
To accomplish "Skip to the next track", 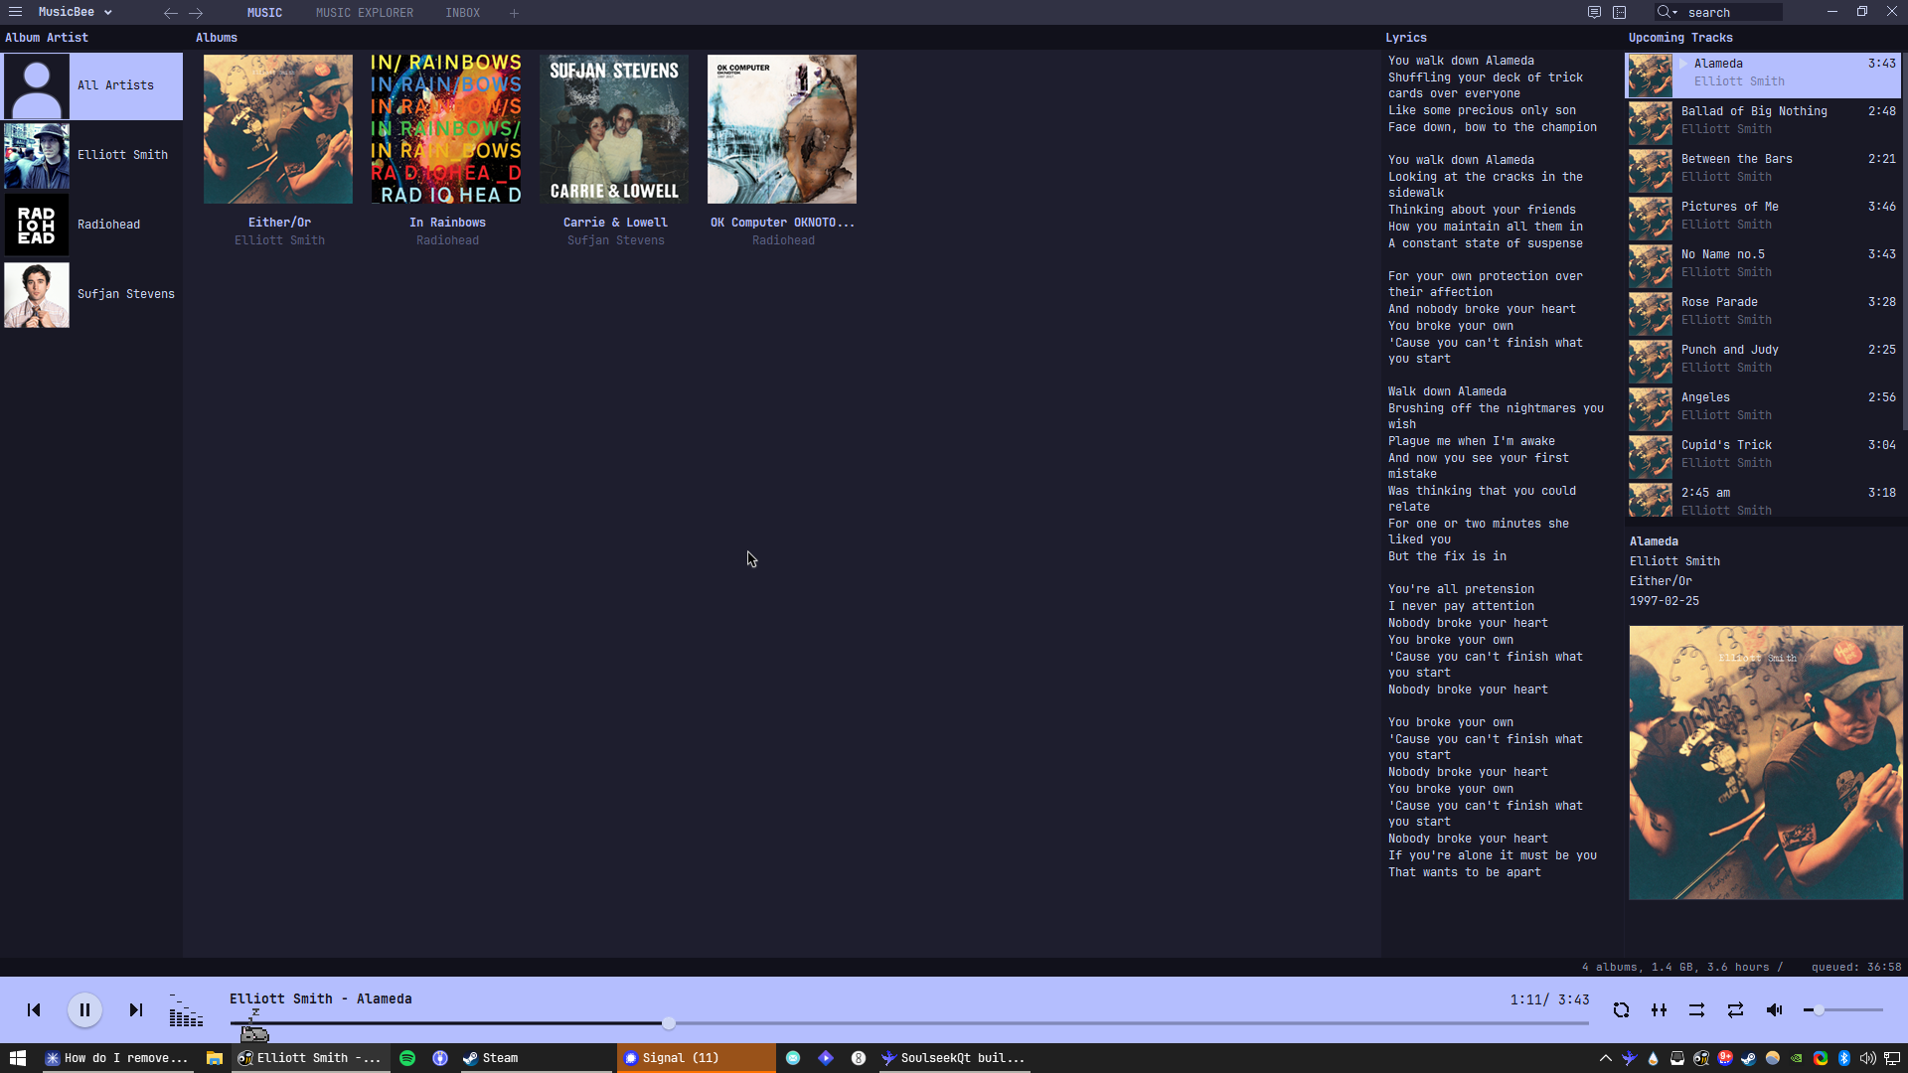I will click(136, 1010).
